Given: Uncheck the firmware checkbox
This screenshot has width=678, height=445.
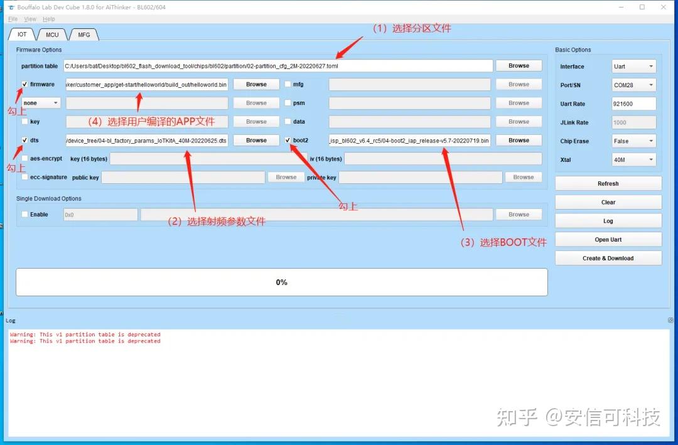Looking at the screenshot, I should pyautogui.click(x=24, y=84).
